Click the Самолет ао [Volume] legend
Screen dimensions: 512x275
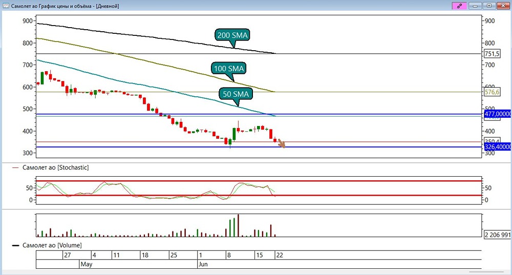pyautogui.click(x=52, y=245)
